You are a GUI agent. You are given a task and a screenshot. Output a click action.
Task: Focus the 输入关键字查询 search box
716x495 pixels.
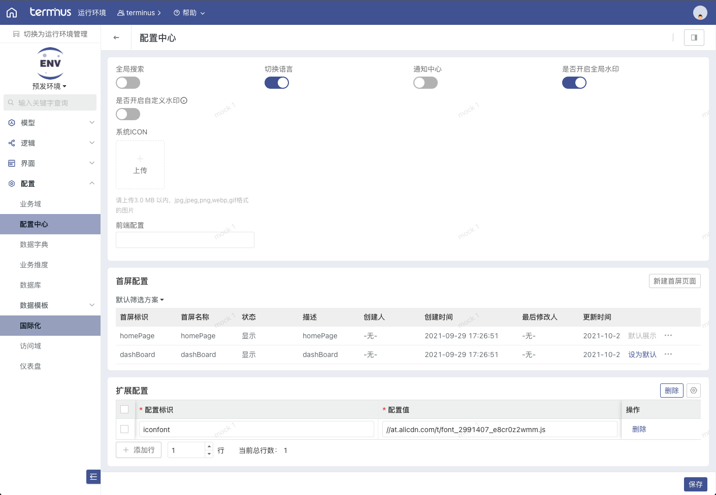(x=50, y=102)
